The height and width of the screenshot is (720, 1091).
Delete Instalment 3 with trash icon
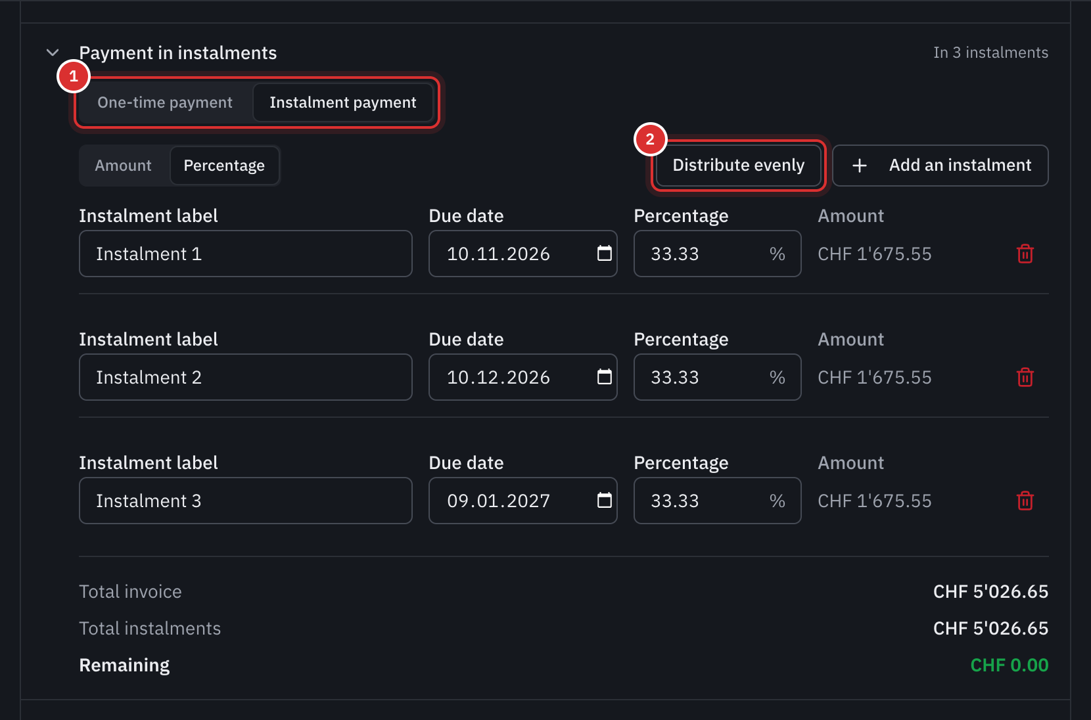1025,501
